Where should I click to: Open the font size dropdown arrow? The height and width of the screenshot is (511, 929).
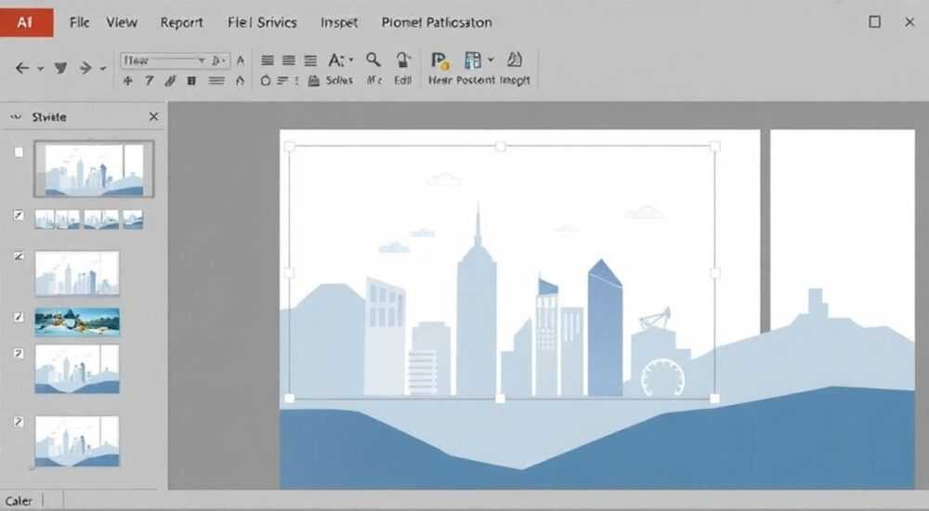224,60
